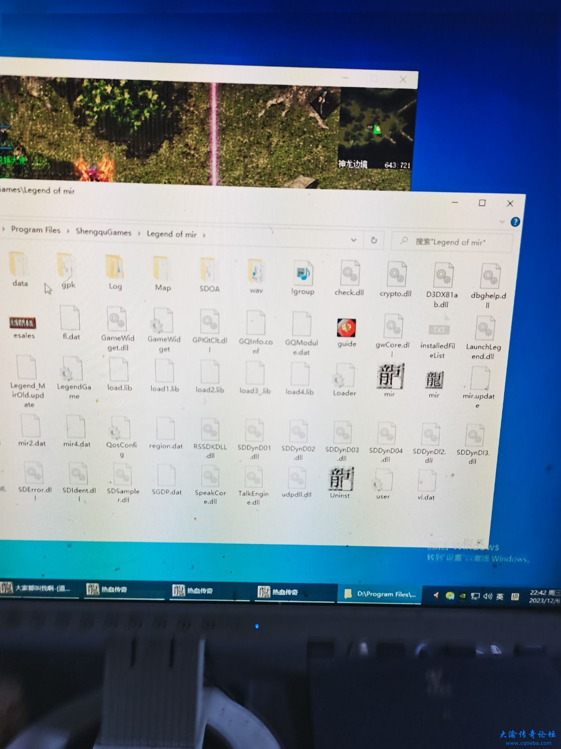Select SpeakCore.dll file
561x749 pixels.
(210, 484)
